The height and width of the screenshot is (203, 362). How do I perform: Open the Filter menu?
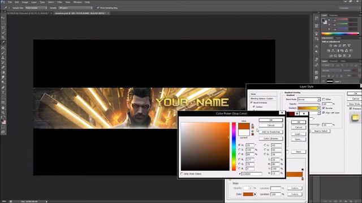click(59, 2)
